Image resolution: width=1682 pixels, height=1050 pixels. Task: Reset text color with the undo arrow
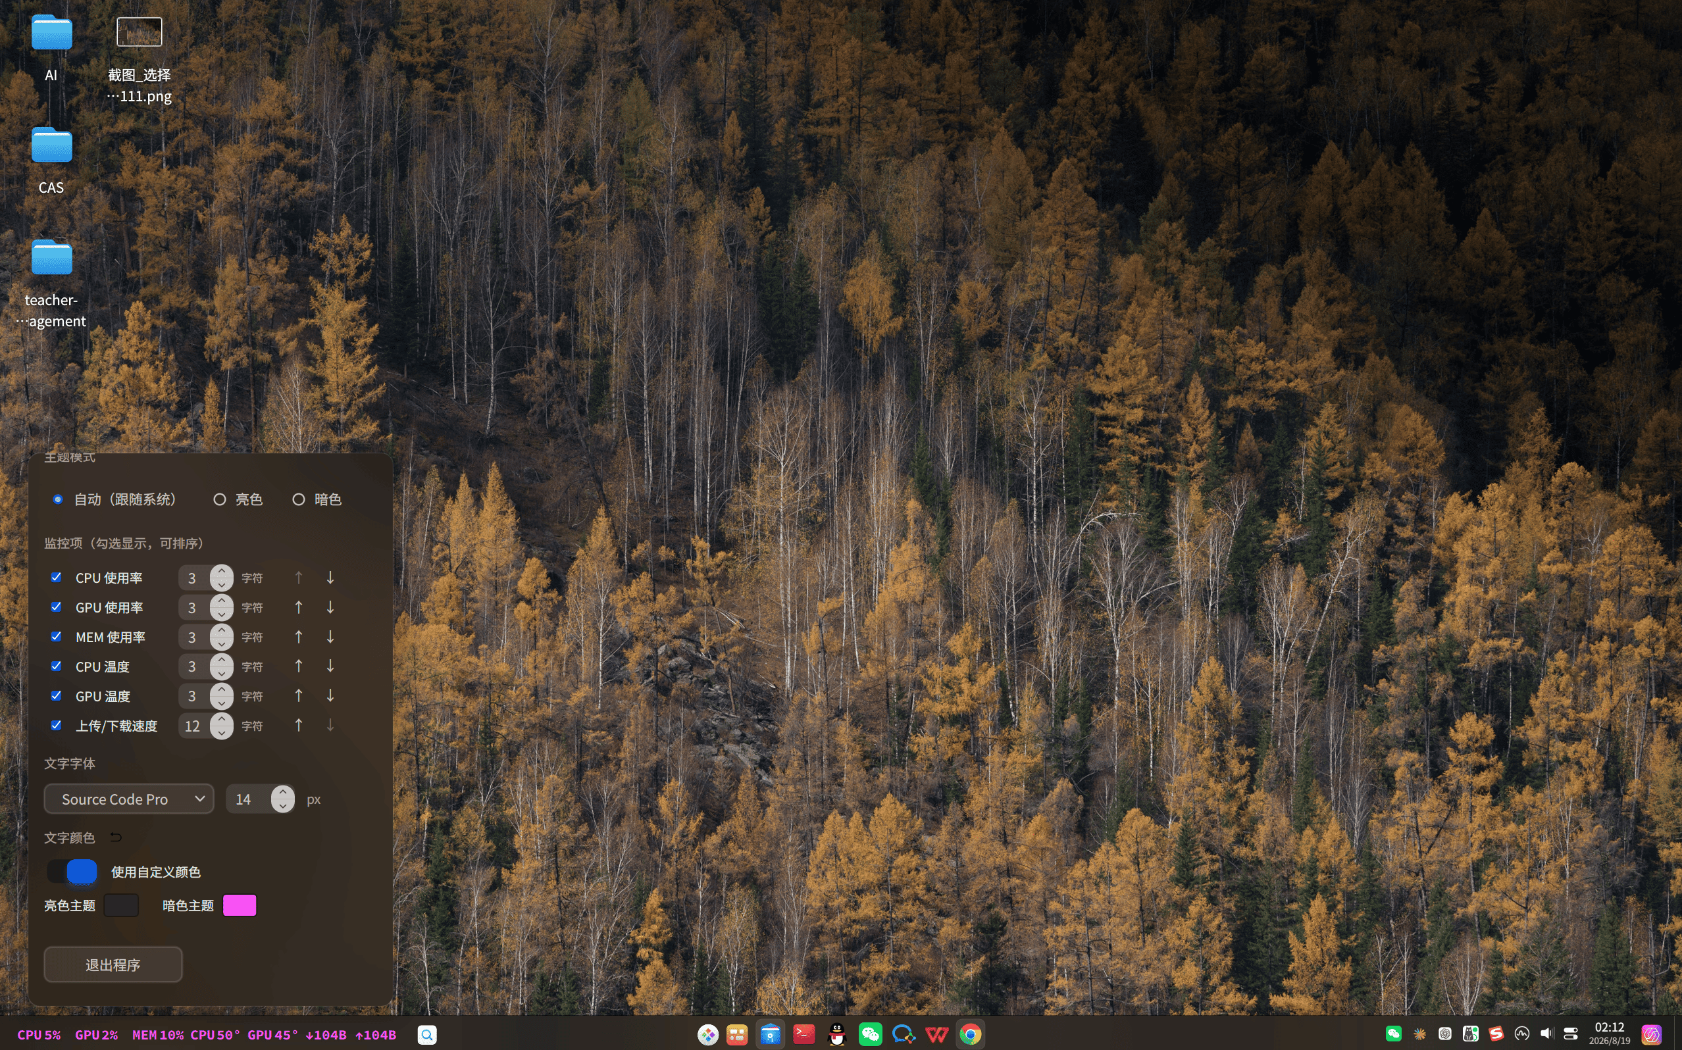coord(116,838)
